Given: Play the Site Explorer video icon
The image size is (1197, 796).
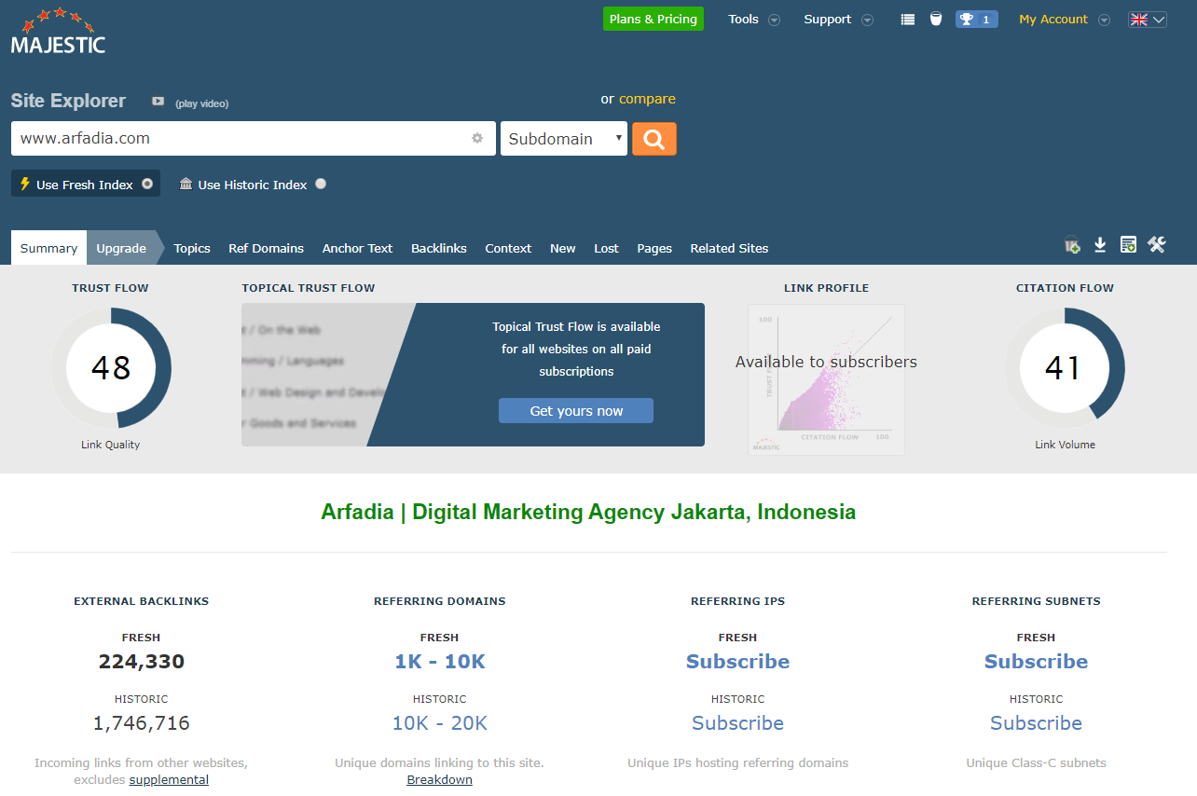Looking at the screenshot, I should coord(158,102).
